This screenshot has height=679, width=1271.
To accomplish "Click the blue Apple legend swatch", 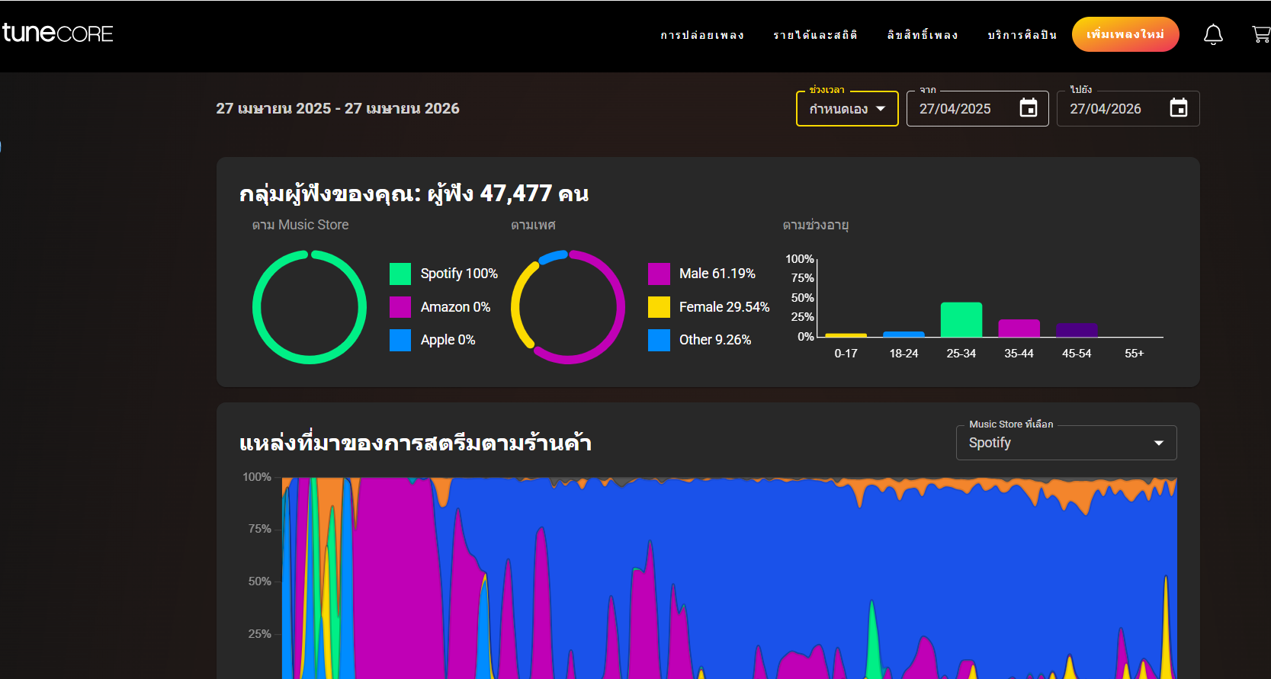I will coord(400,340).
